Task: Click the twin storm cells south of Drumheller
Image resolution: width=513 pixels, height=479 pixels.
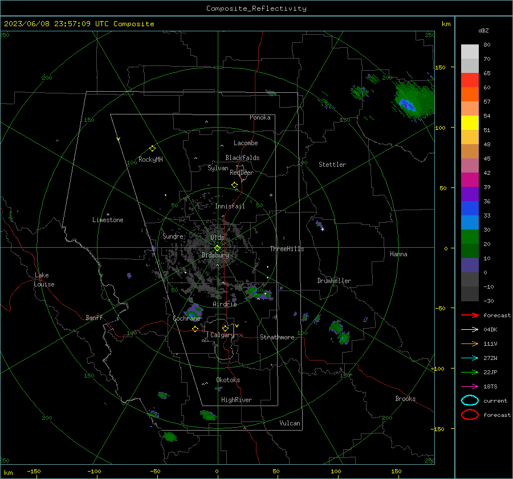Action: coord(340,332)
